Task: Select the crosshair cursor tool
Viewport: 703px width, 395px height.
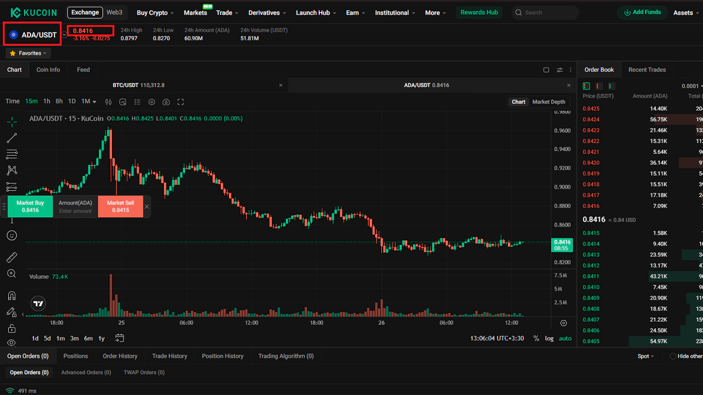Action: point(12,122)
